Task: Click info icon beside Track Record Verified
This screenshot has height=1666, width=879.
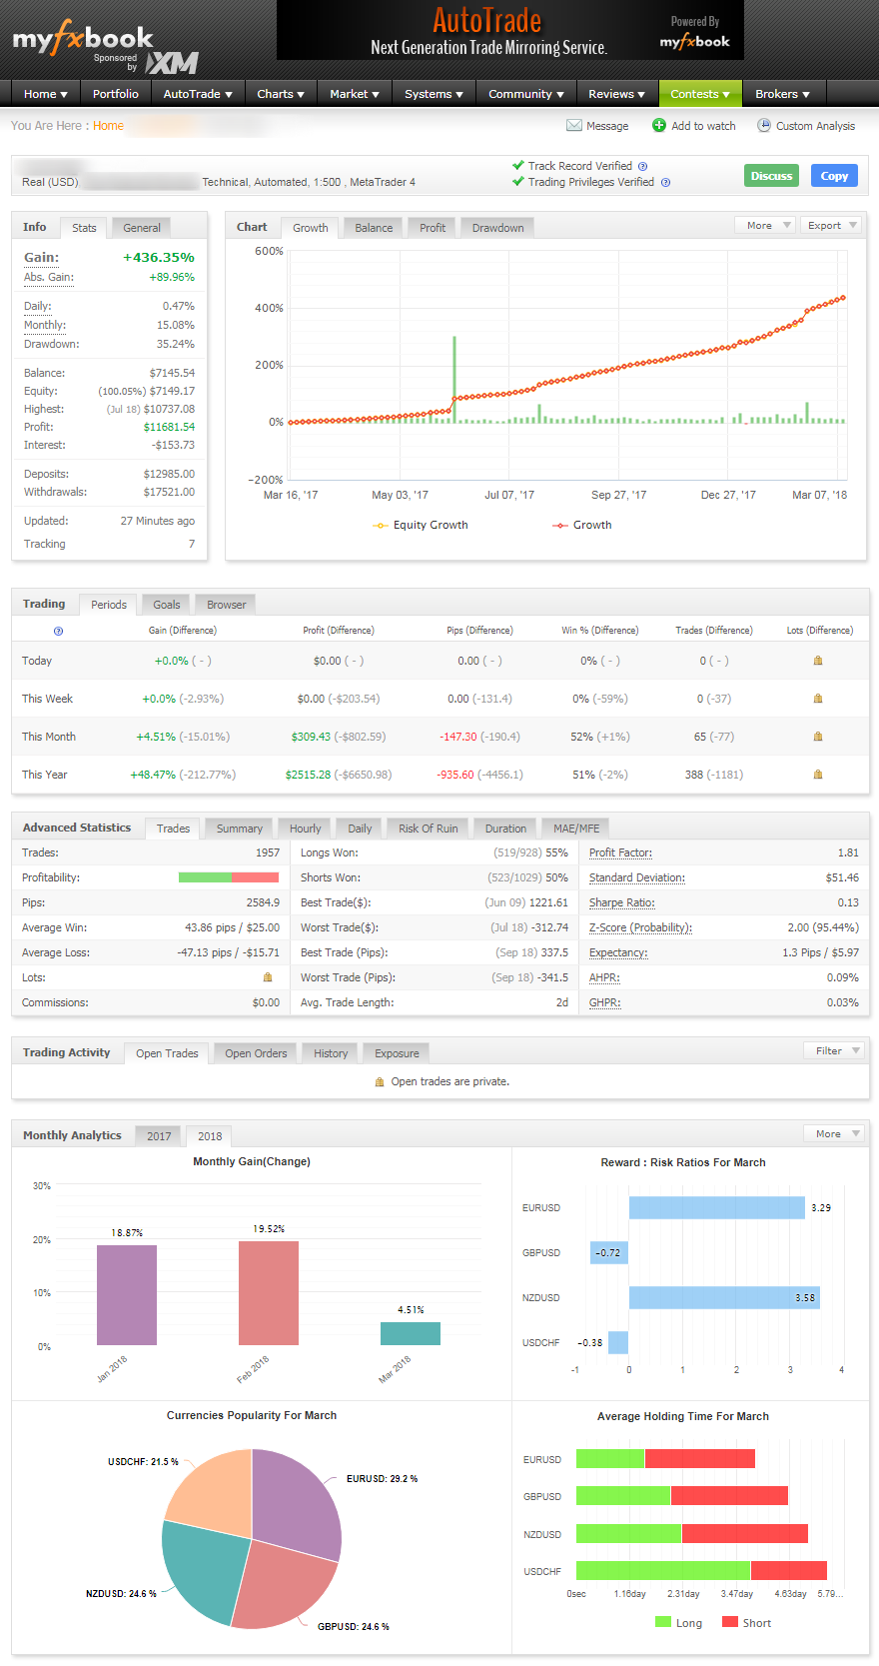Action: coord(642,167)
